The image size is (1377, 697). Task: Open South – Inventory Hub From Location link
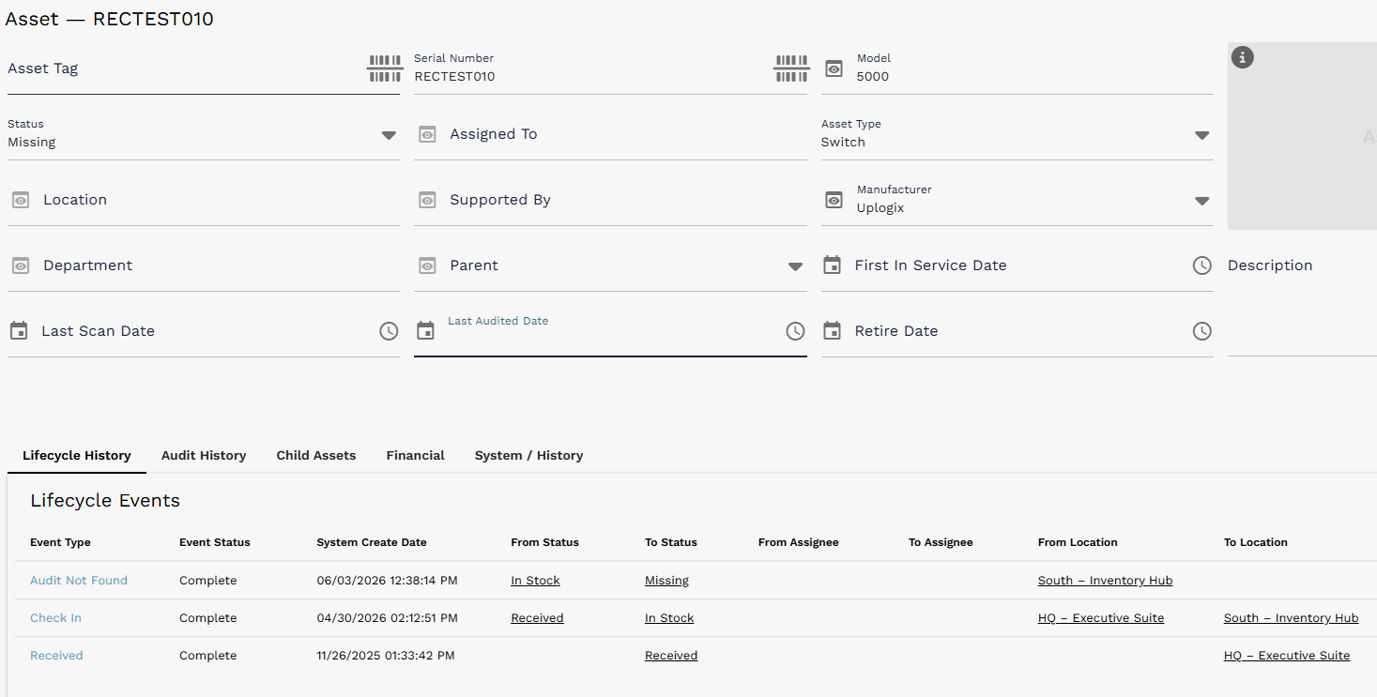click(1105, 581)
